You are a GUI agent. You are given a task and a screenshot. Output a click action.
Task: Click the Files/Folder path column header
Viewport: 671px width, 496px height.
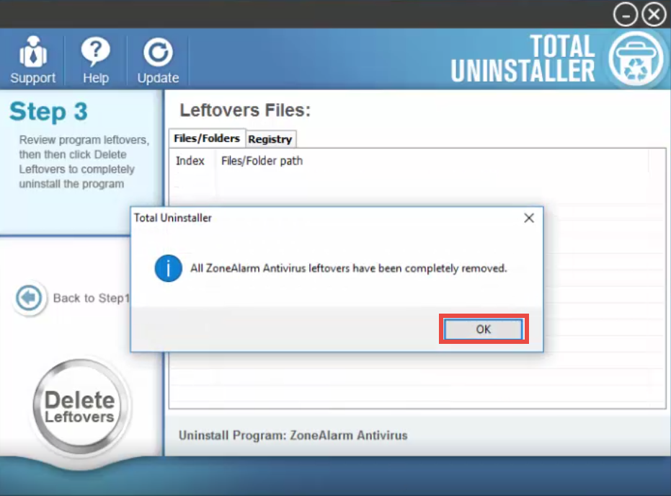pos(262,161)
